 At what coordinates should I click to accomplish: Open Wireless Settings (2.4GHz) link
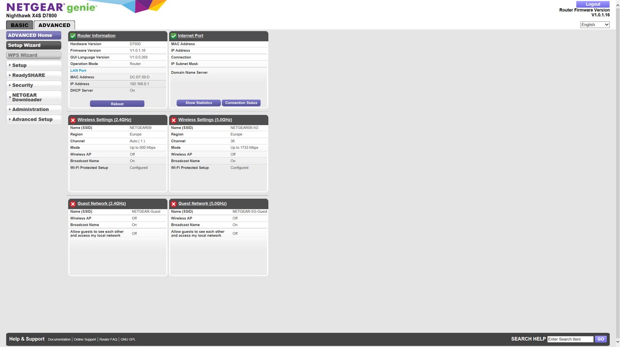tap(104, 120)
